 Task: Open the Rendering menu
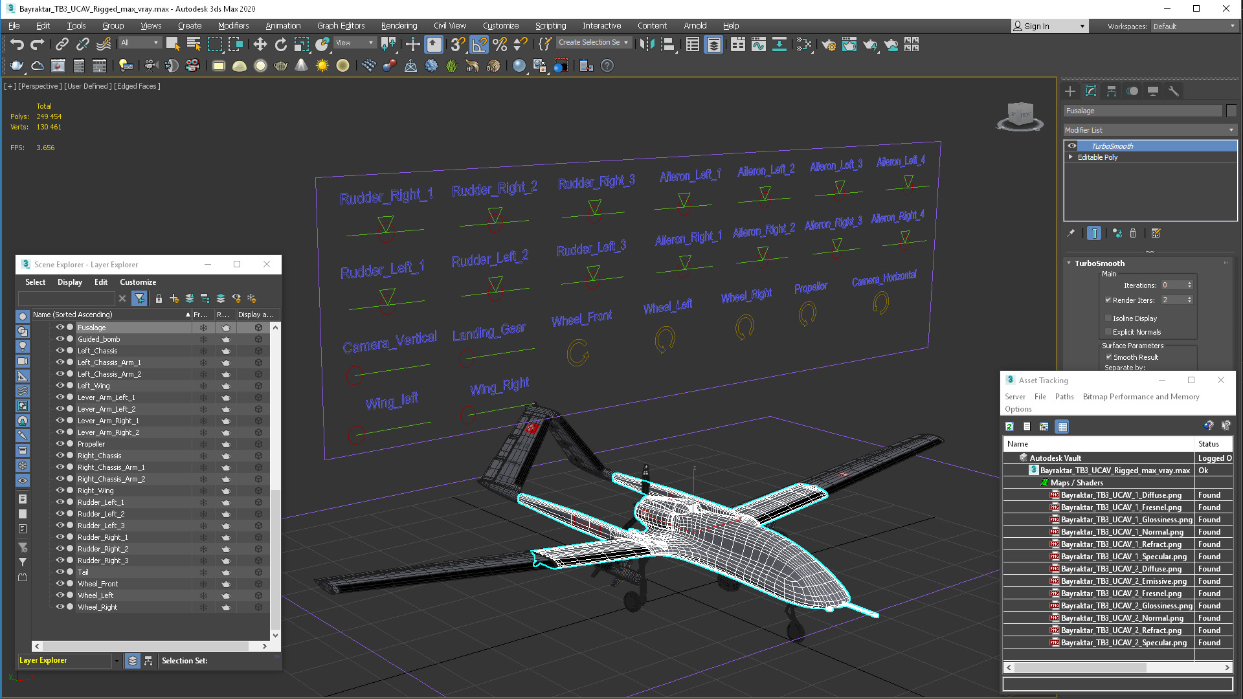point(399,26)
